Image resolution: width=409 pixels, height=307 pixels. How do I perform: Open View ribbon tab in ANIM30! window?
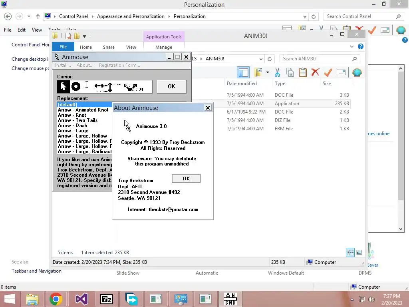pyautogui.click(x=131, y=47)
